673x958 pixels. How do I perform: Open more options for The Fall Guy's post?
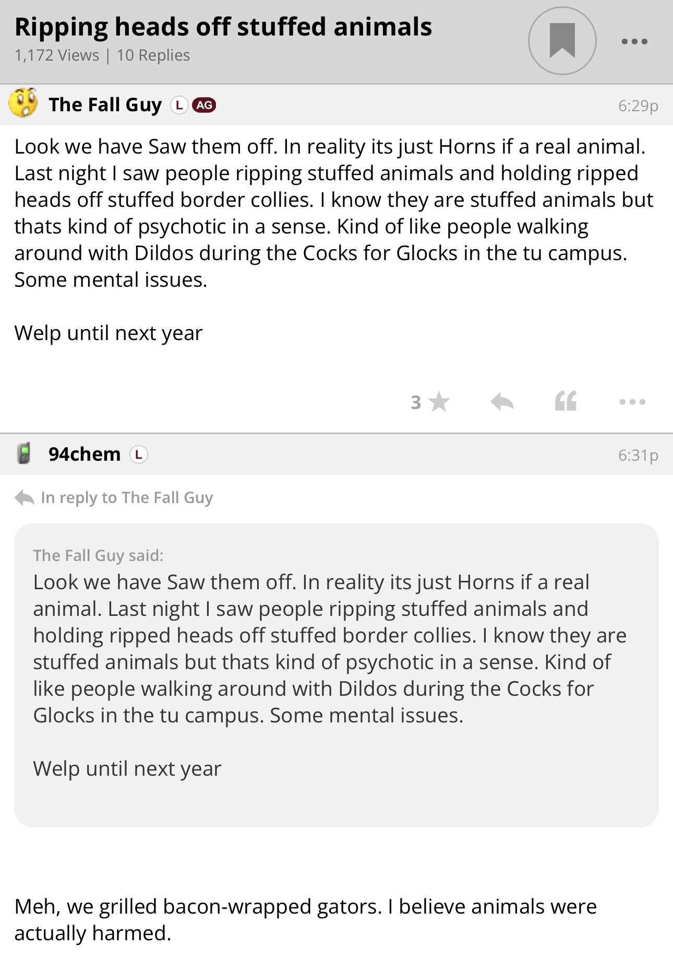[x=632, y=402]
